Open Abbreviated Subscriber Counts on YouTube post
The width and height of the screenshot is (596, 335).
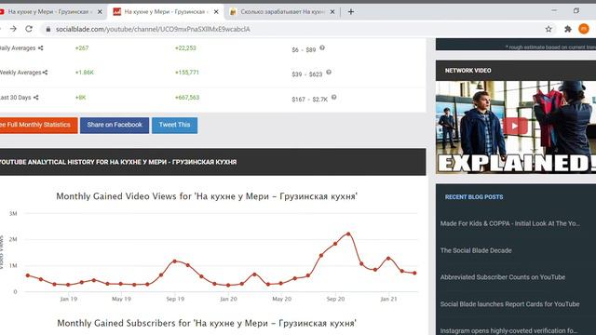(x=503, y=277)
